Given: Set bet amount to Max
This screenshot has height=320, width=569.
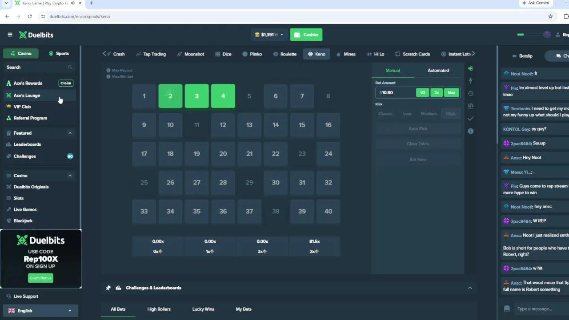Looking at the screenshot, I should pyautogui.click(x=451, y=92).
